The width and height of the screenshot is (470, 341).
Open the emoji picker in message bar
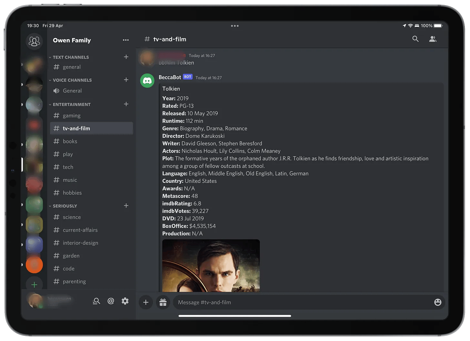(437, 302)
